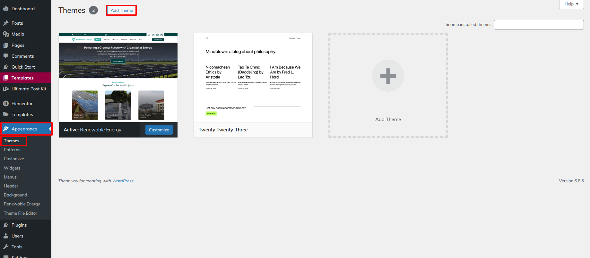Go to Menus under Appearance
Screen dimensions: 590x258
pyautogui.click(x=10, y=177)
